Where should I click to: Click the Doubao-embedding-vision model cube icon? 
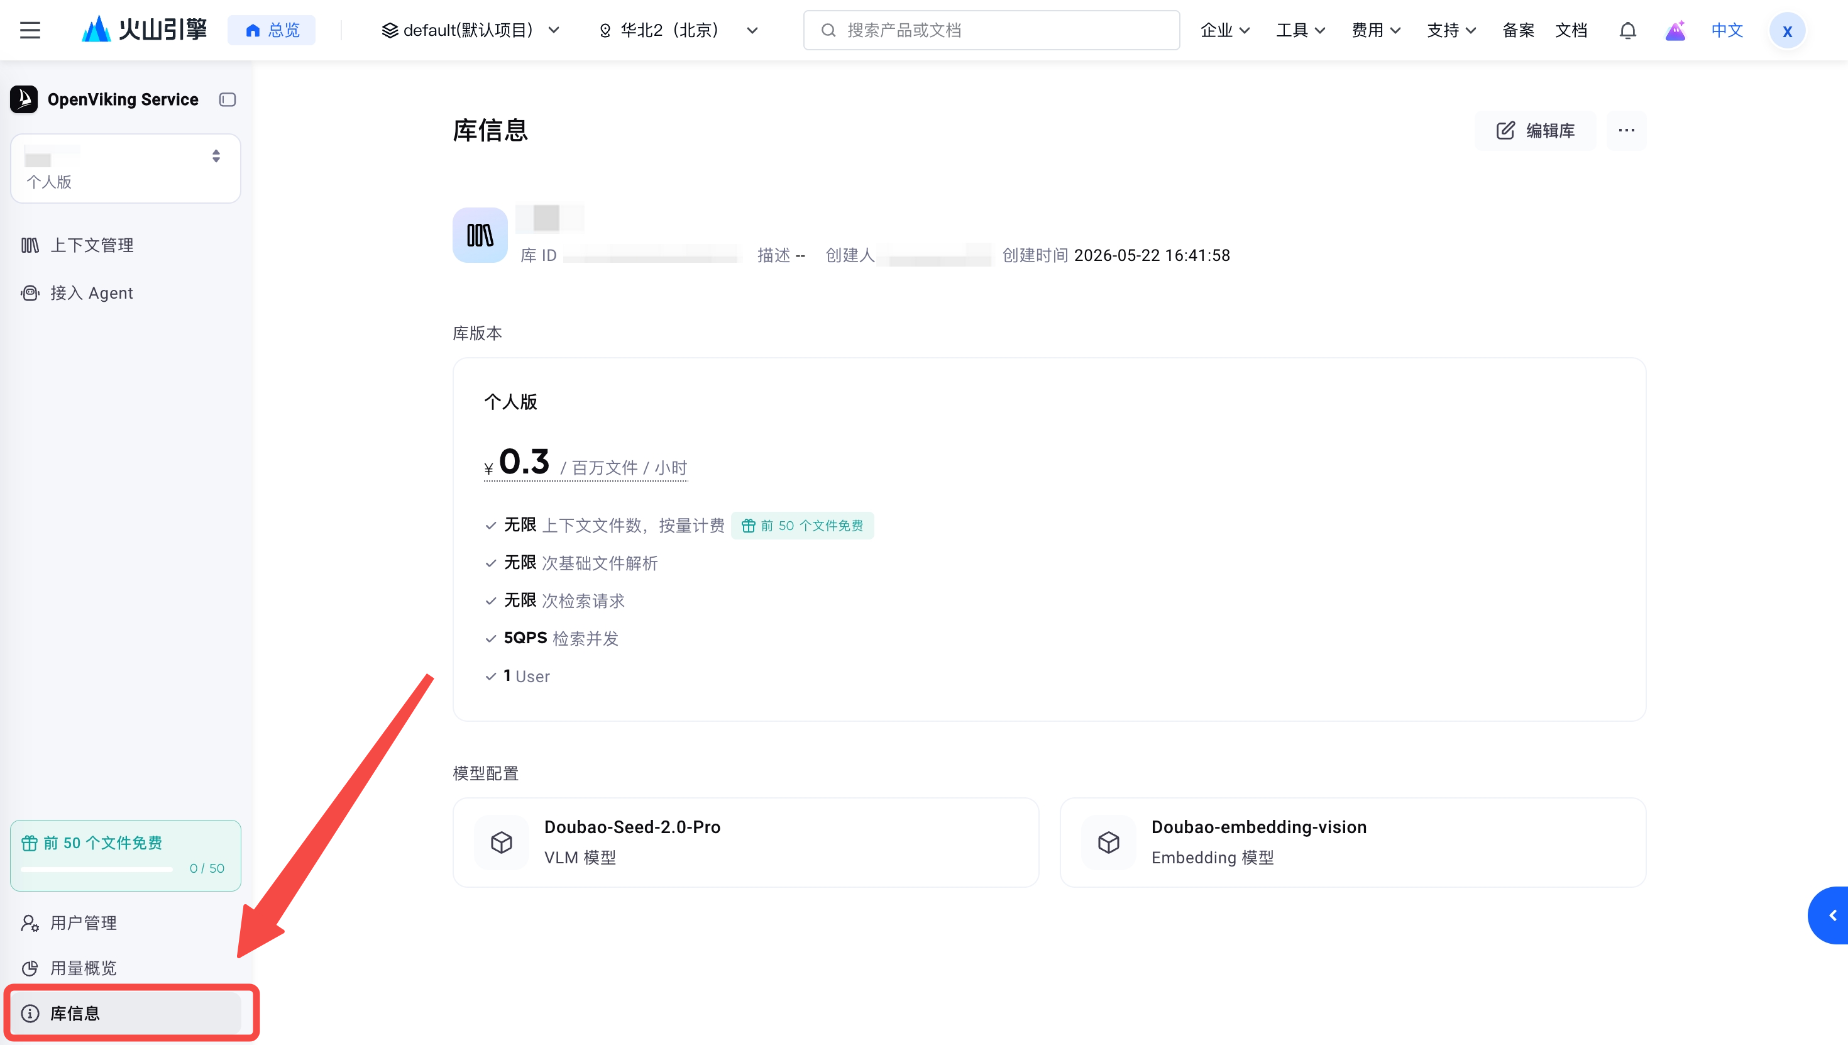tap(1108, 842)
